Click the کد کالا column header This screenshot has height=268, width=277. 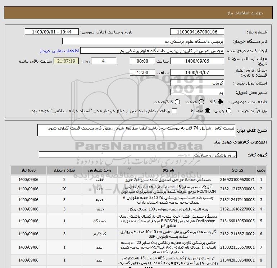tap(237, 170)
